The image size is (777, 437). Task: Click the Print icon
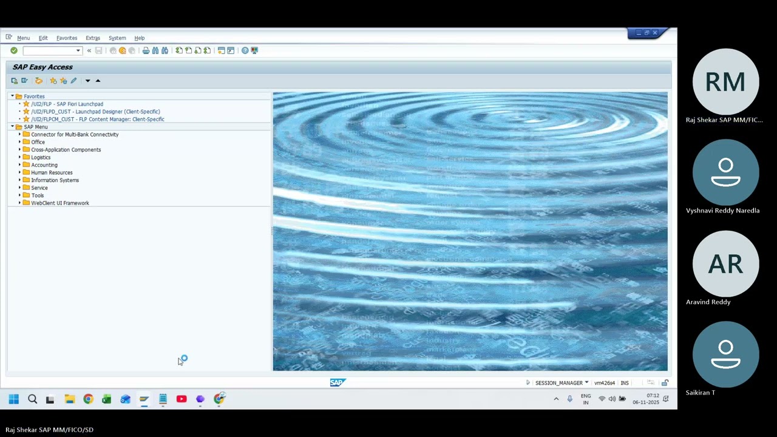point(146,50)
